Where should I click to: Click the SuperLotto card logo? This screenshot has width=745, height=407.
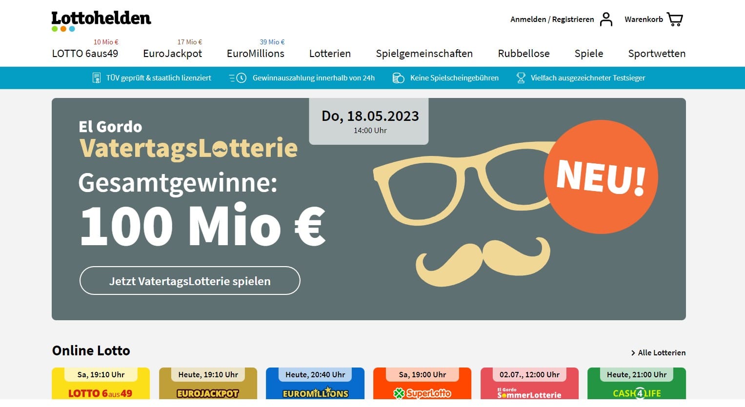[423, 393]
